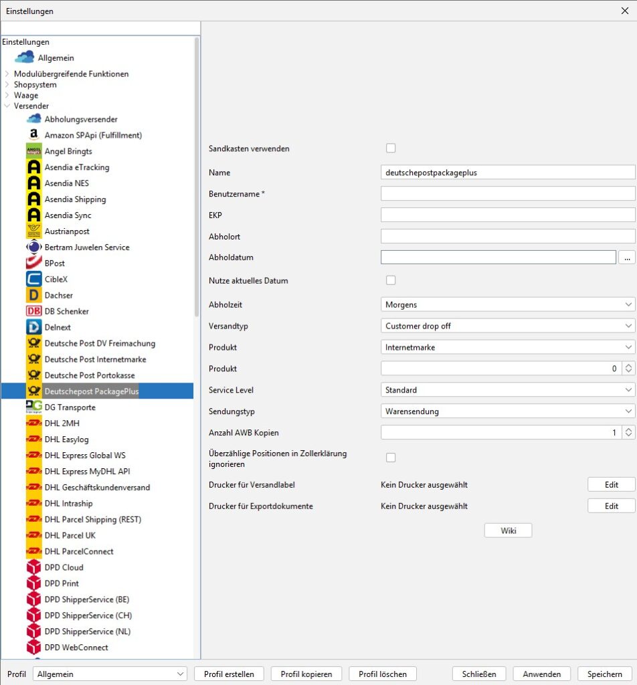
Task: Enable the Sandkasten verwenden checkbox
Action: [391, 149]
